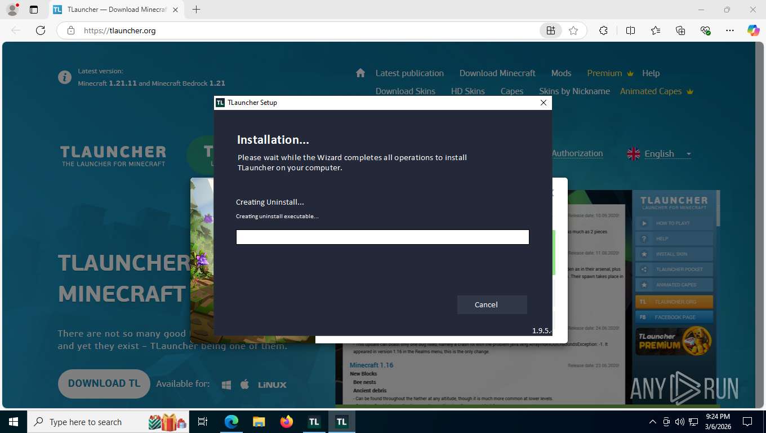Click TLAUNCHER POCKET in launcher preview
This screenshot has width=766, height=433.
[x=674, y=269]
